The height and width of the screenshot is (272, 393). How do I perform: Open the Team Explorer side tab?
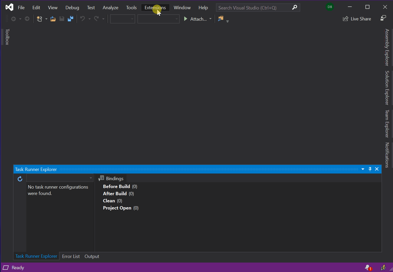(x=387, y=124)
